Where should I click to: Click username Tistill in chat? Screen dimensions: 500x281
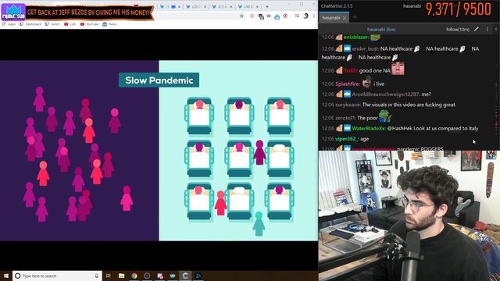click(351, 71)
